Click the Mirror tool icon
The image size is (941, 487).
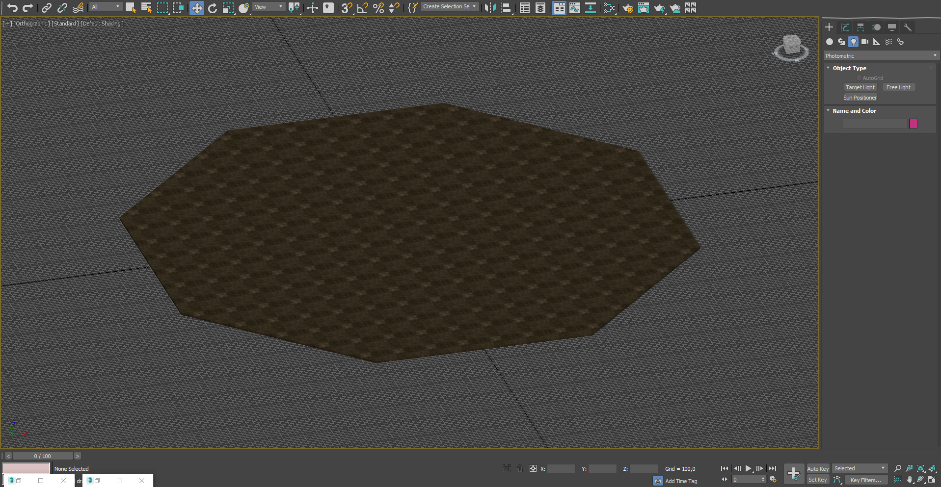[490, 8]
